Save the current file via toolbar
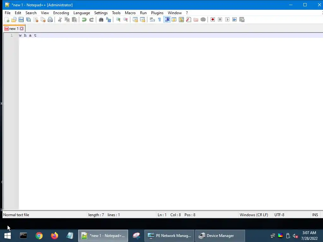The width and height of the screenshot is (323, 242). coord(21,20)
